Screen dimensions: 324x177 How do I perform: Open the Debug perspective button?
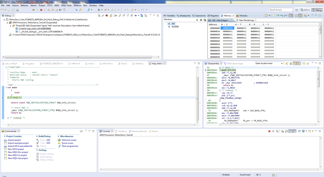coord(317,10)
